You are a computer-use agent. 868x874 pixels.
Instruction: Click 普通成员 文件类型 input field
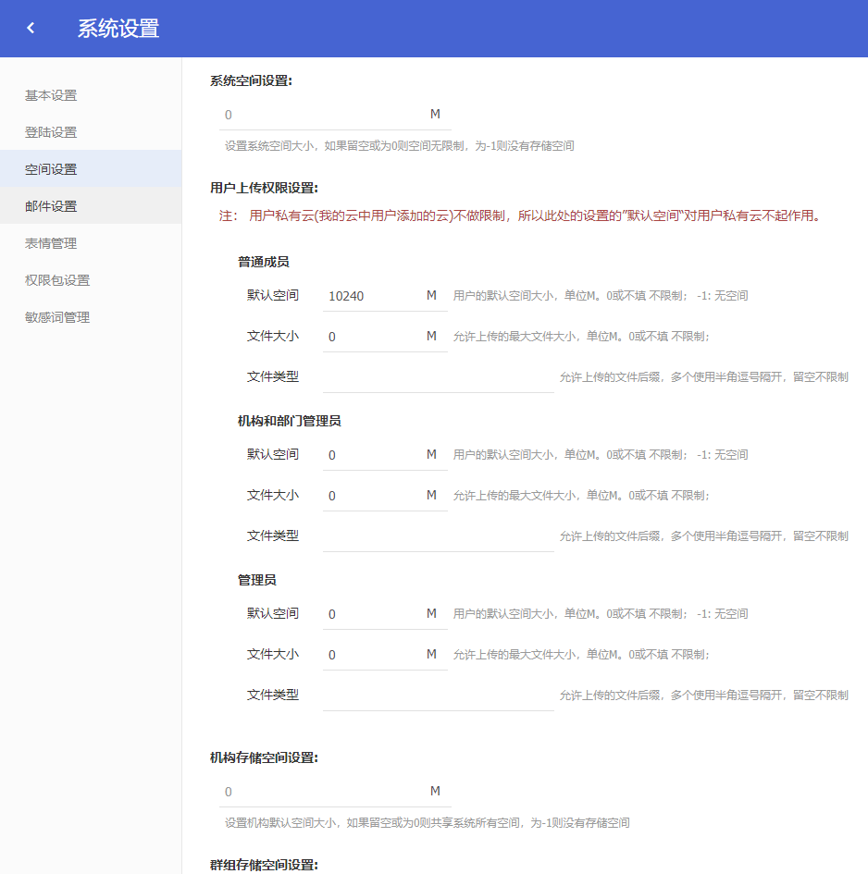(438, 377)
